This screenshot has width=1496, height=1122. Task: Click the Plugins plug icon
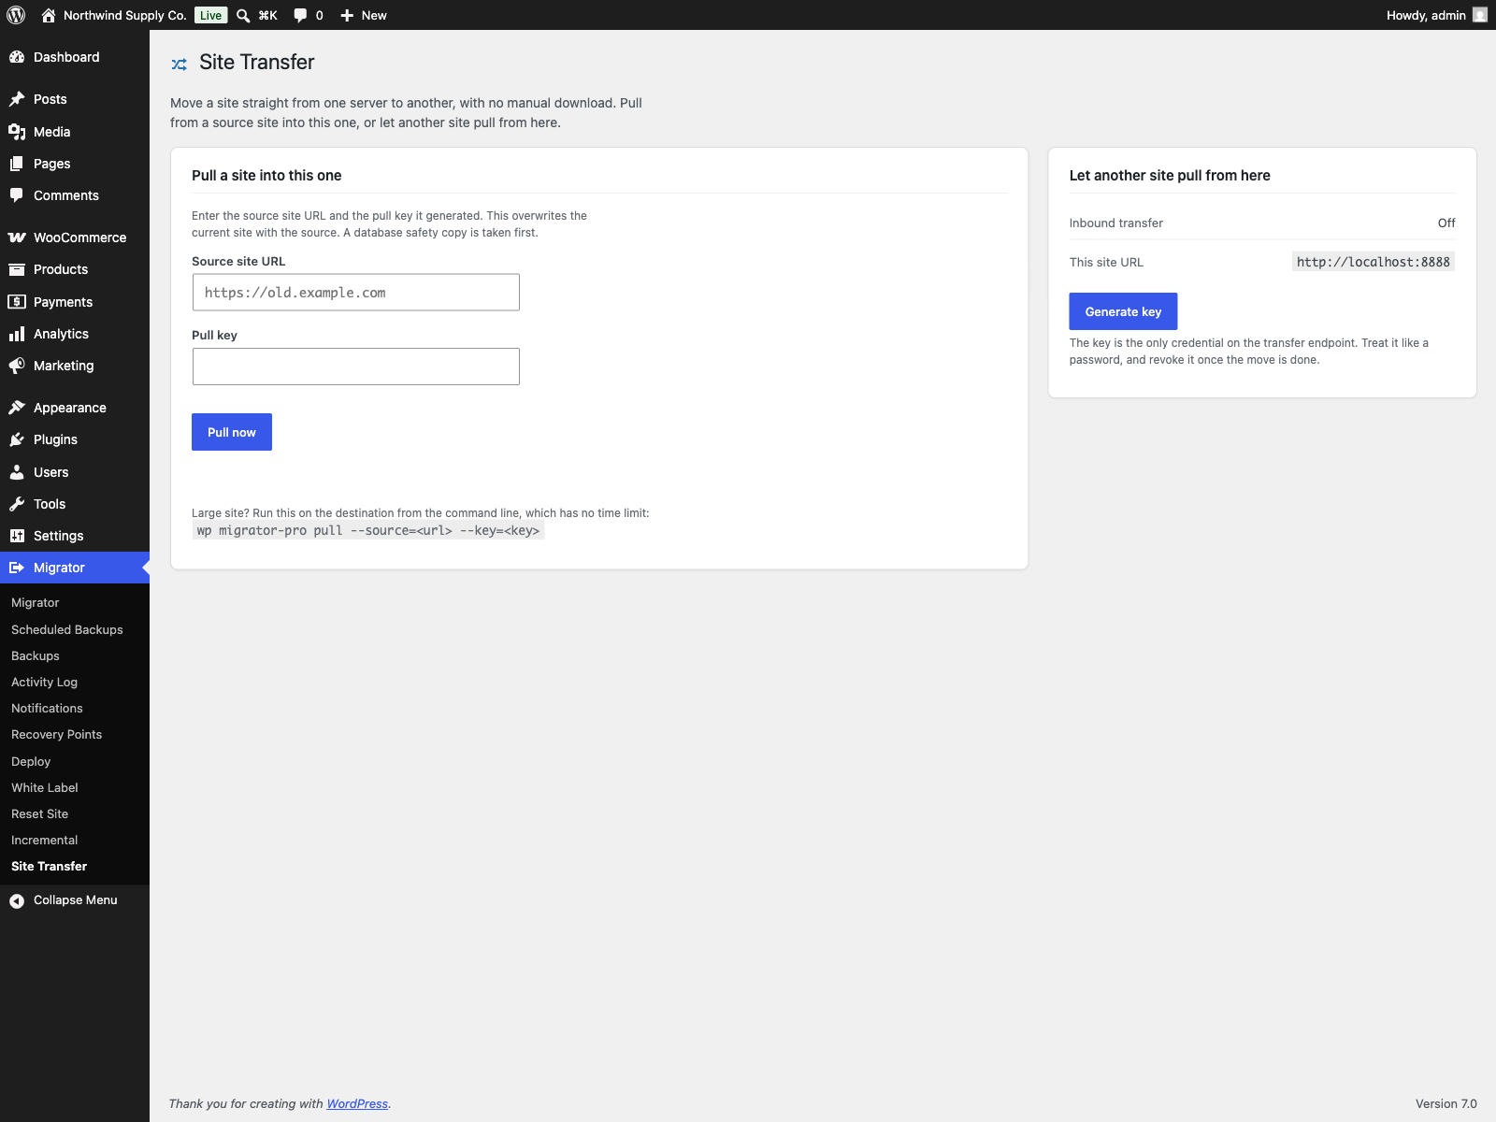point(17,439)
